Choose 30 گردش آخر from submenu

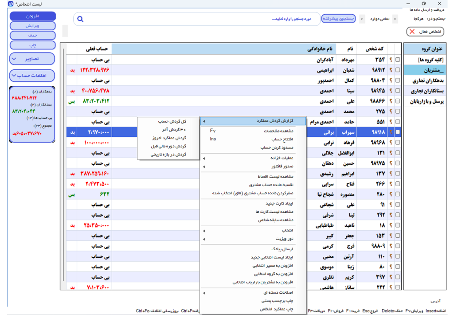tap(168, 129)
